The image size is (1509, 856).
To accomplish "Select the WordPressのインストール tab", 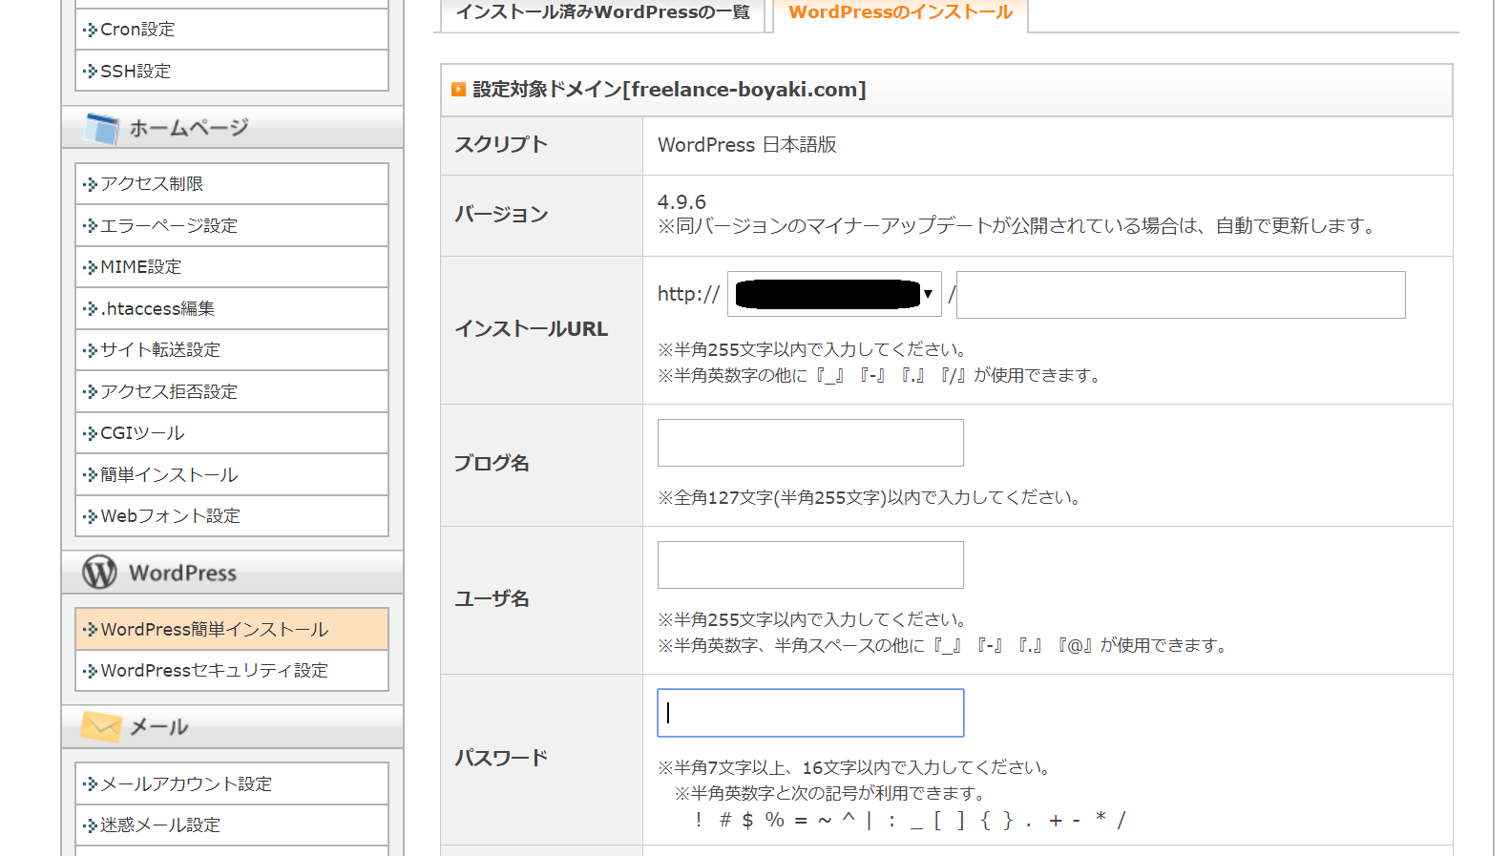I will [900, 12].
